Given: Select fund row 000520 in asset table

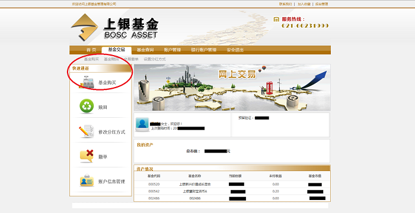Looking at the screenshot, I should [x=232, y=184].
